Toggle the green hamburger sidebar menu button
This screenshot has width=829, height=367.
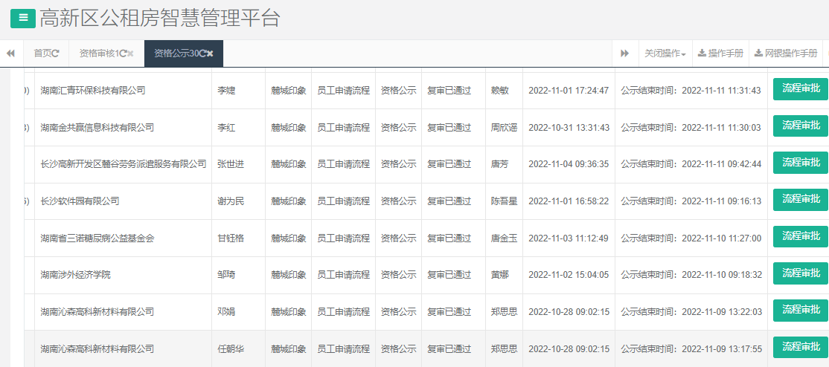(23, 19)
